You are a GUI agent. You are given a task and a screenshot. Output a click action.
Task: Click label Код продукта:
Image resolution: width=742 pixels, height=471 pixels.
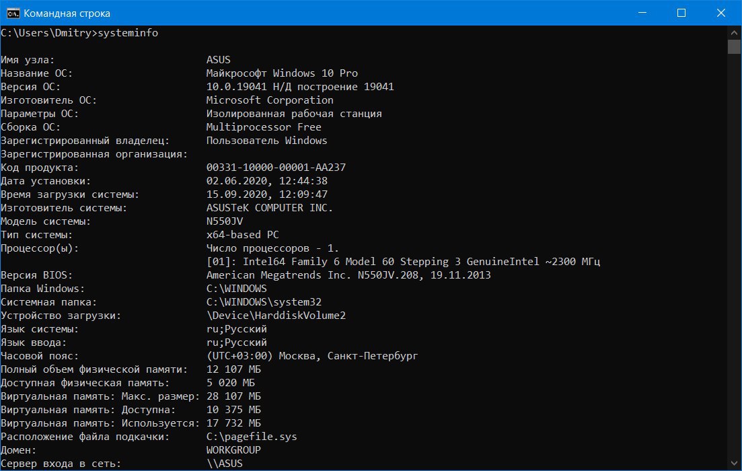39,167
